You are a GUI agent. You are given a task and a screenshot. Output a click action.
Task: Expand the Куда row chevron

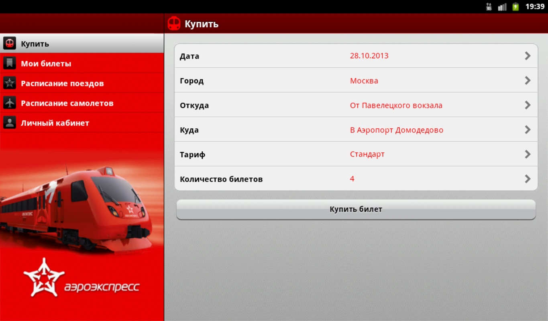point(528,130)
